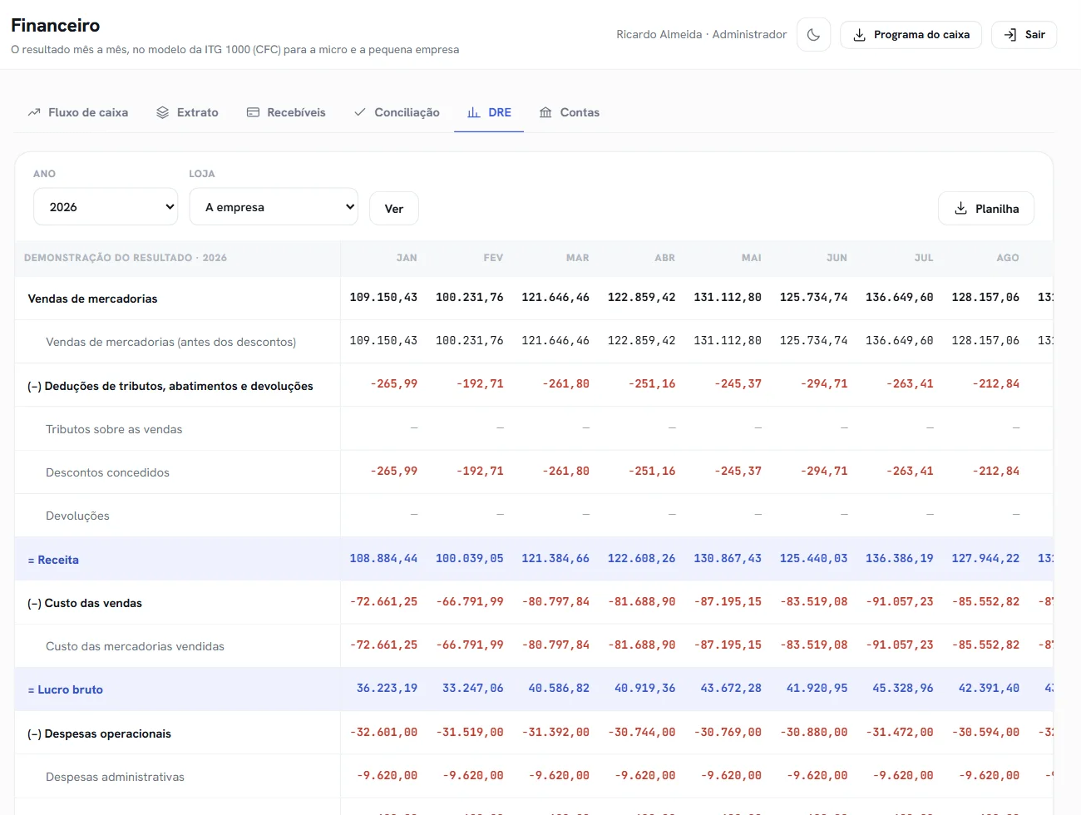Screen dimensions: 1081x815
Task: Click the Devoluções row label
Action: (x=77, y=516)
